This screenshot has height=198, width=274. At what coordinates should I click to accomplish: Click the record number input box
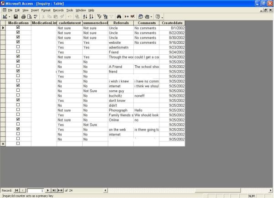[35, 191]
